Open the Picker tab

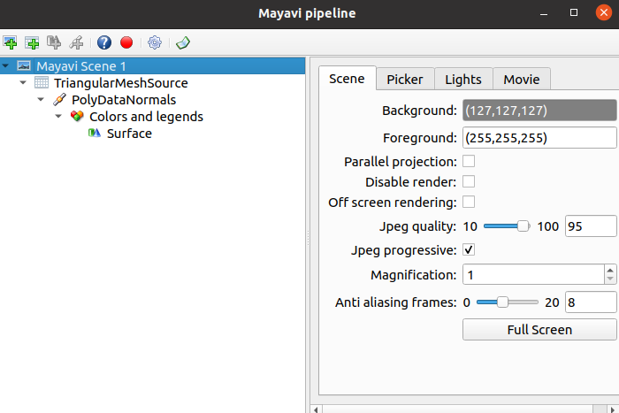[405, 80]
